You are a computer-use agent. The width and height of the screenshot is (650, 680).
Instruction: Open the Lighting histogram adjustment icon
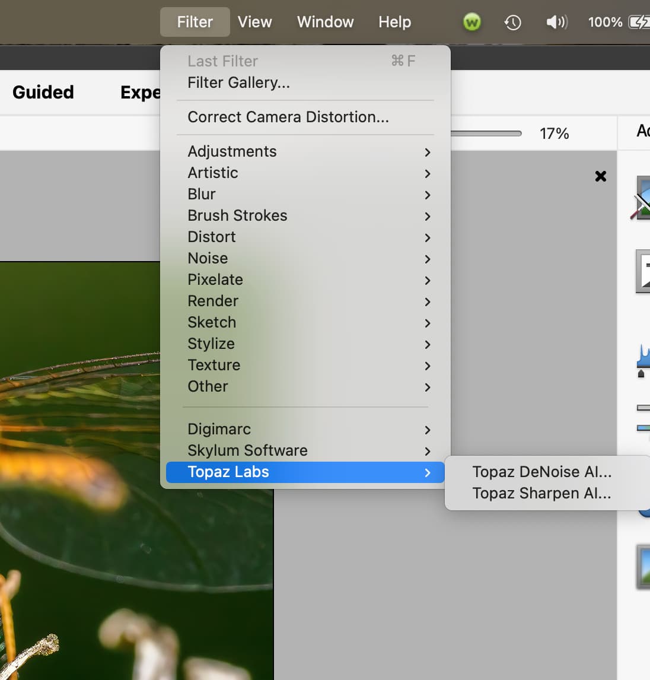point(643,360)
